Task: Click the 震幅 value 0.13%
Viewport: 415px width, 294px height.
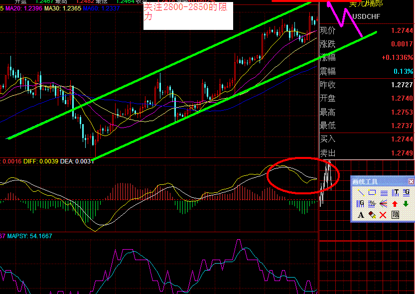Action: coord(403,71)
